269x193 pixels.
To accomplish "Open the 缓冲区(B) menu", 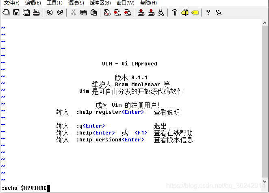I will (x=100, y=3).
